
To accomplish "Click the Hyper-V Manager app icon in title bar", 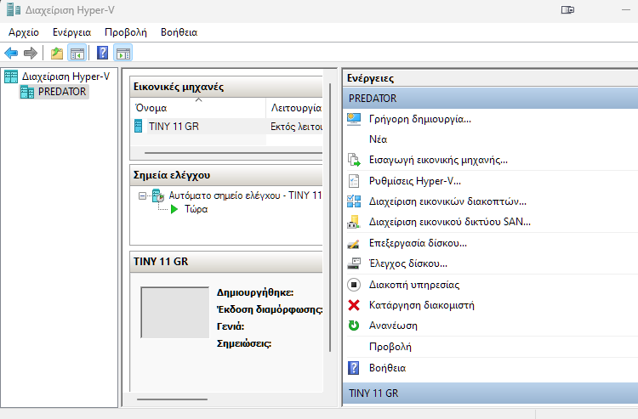I will click(x=14, y=9).
